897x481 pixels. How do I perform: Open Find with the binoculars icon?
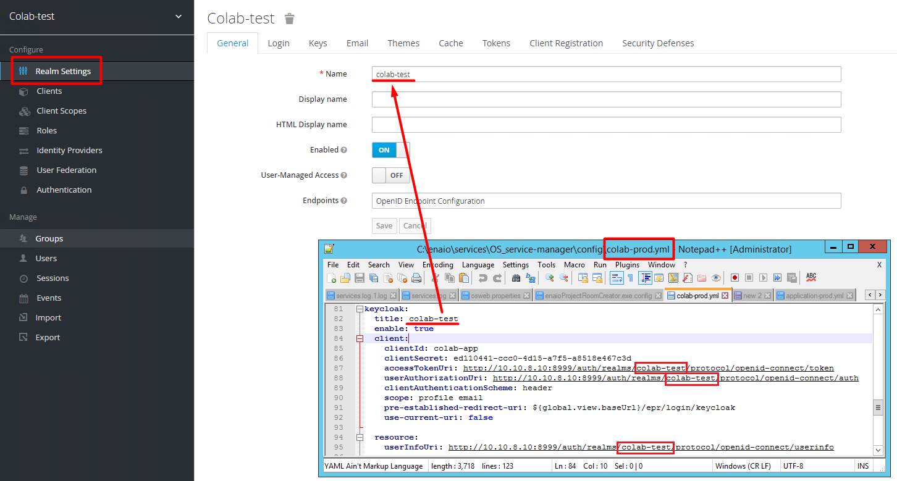(516, 278)
